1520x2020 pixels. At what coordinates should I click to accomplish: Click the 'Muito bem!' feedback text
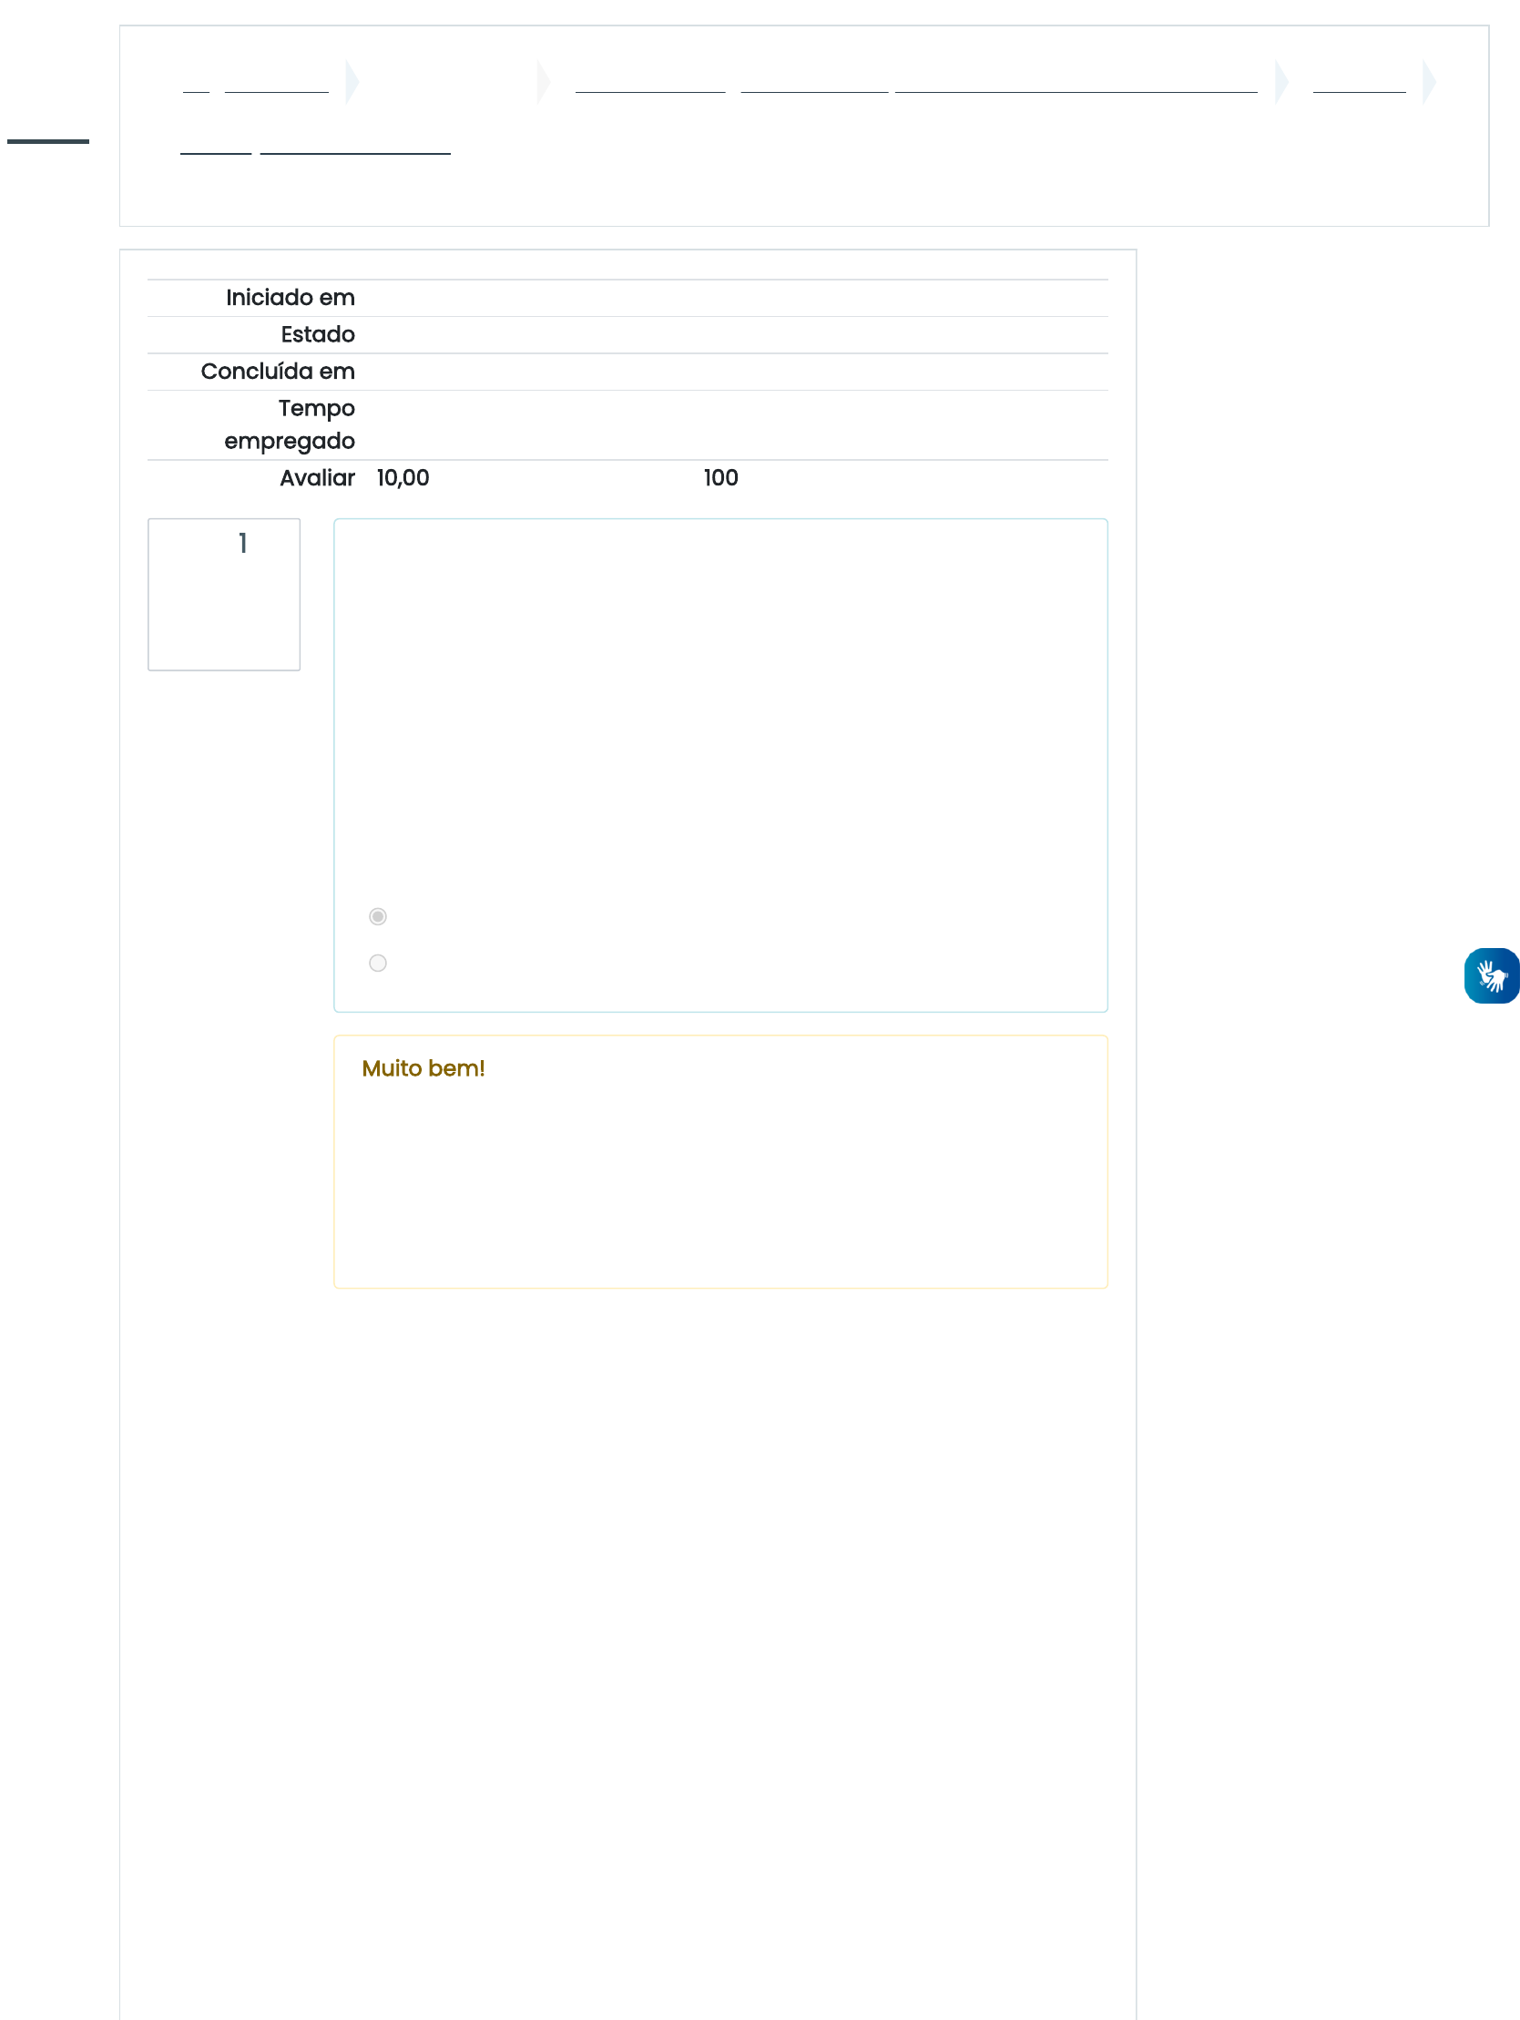point(423,1067)
